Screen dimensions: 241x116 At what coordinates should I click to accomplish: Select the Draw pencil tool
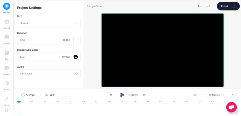point(7,101)
